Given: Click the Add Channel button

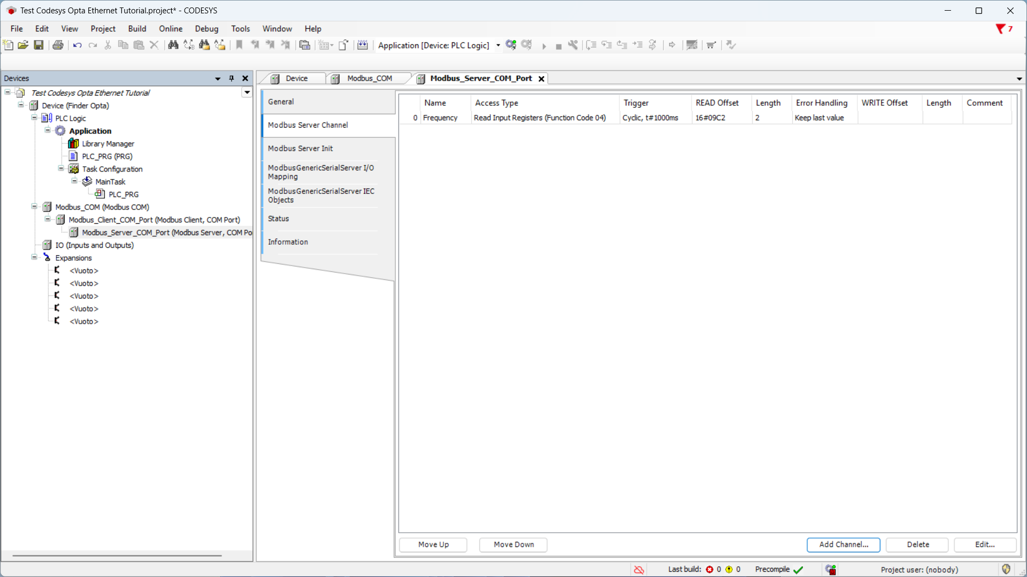Looking at the screenshot, I should click(843, 544).
